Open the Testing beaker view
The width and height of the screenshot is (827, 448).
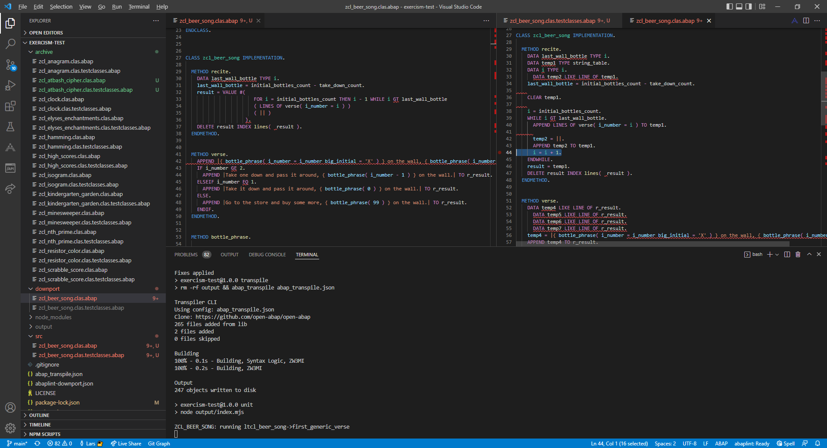(10, 127)
